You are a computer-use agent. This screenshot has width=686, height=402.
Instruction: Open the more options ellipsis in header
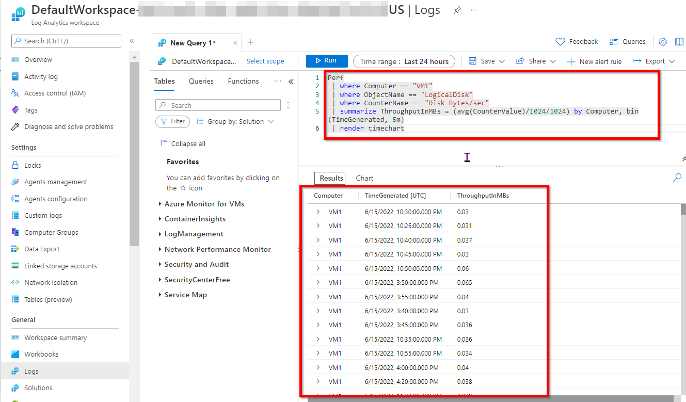click(x=474, y=10)
